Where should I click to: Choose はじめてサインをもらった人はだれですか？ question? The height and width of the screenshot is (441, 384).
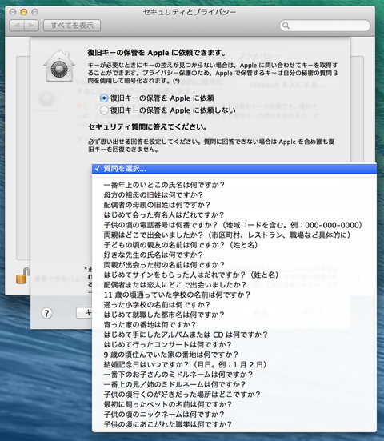point(234,275)
